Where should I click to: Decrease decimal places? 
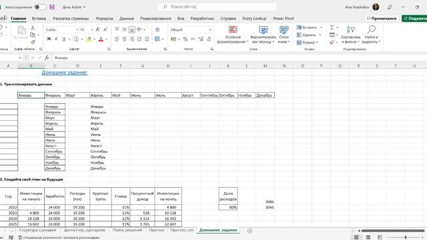point(209,39)
